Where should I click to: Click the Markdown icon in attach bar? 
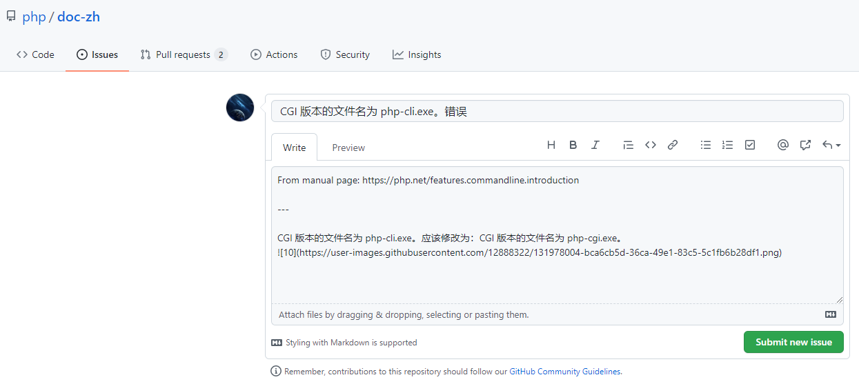pos(831,314)
